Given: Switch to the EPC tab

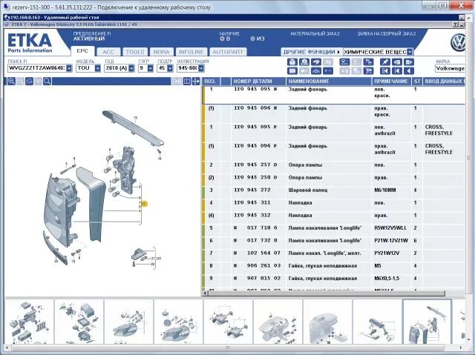Looking at the screenshot, I should [x=82, y=51].
